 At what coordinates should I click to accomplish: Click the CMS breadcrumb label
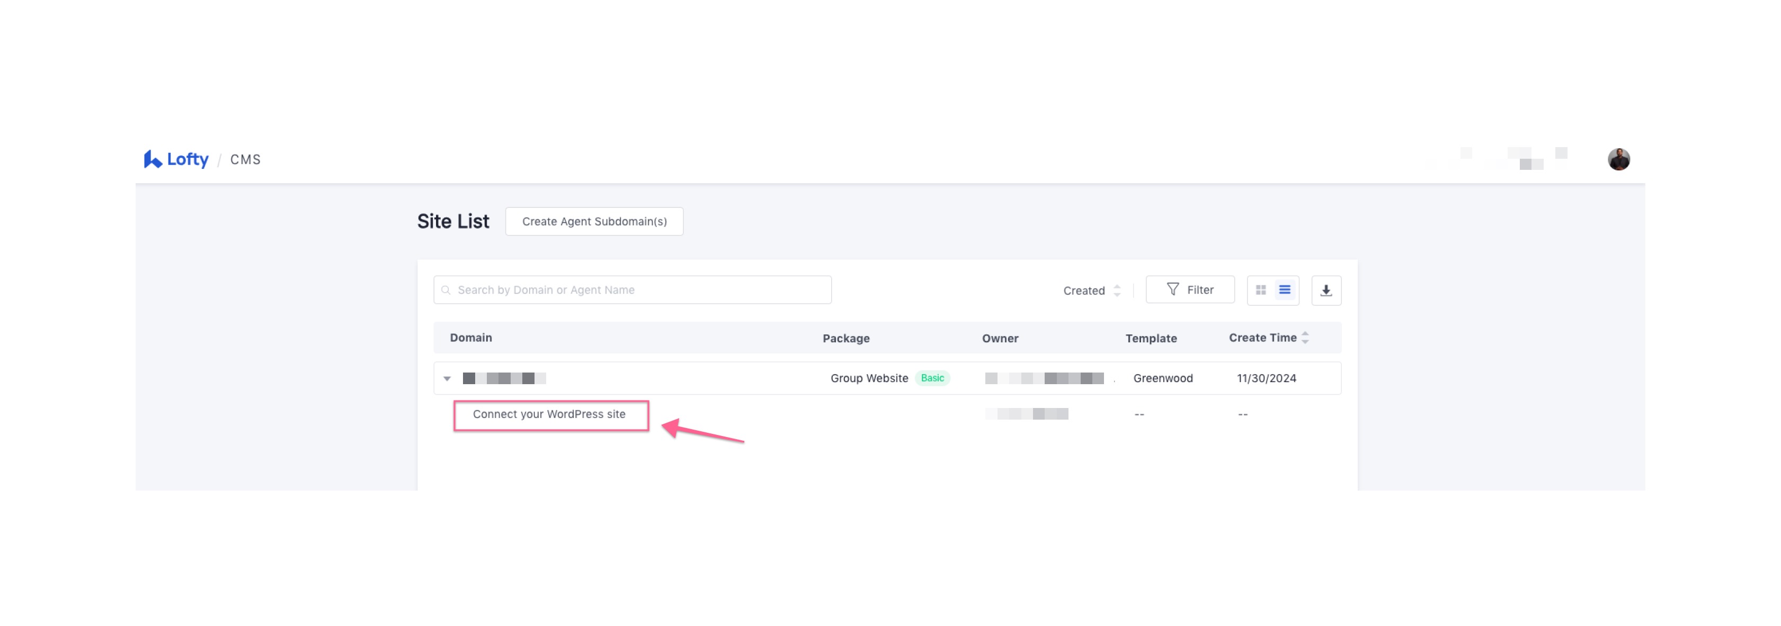pyautogui.click(x=245, y=160)
